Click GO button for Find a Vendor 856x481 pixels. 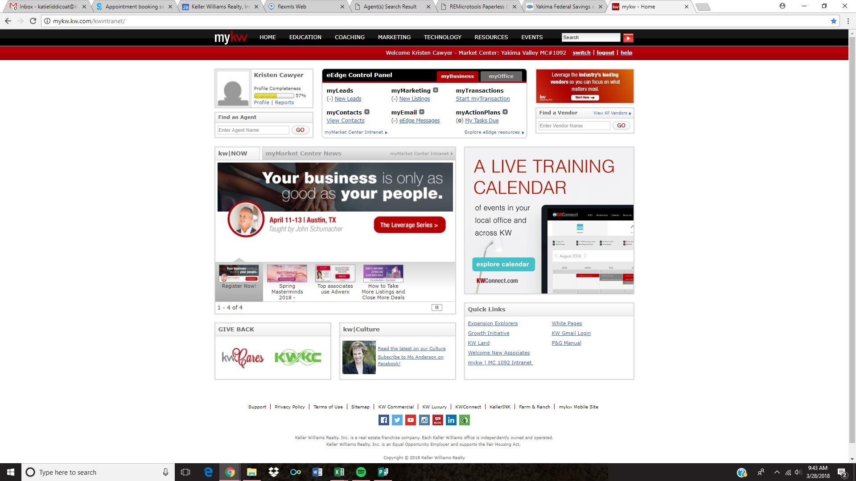point(621,126)
